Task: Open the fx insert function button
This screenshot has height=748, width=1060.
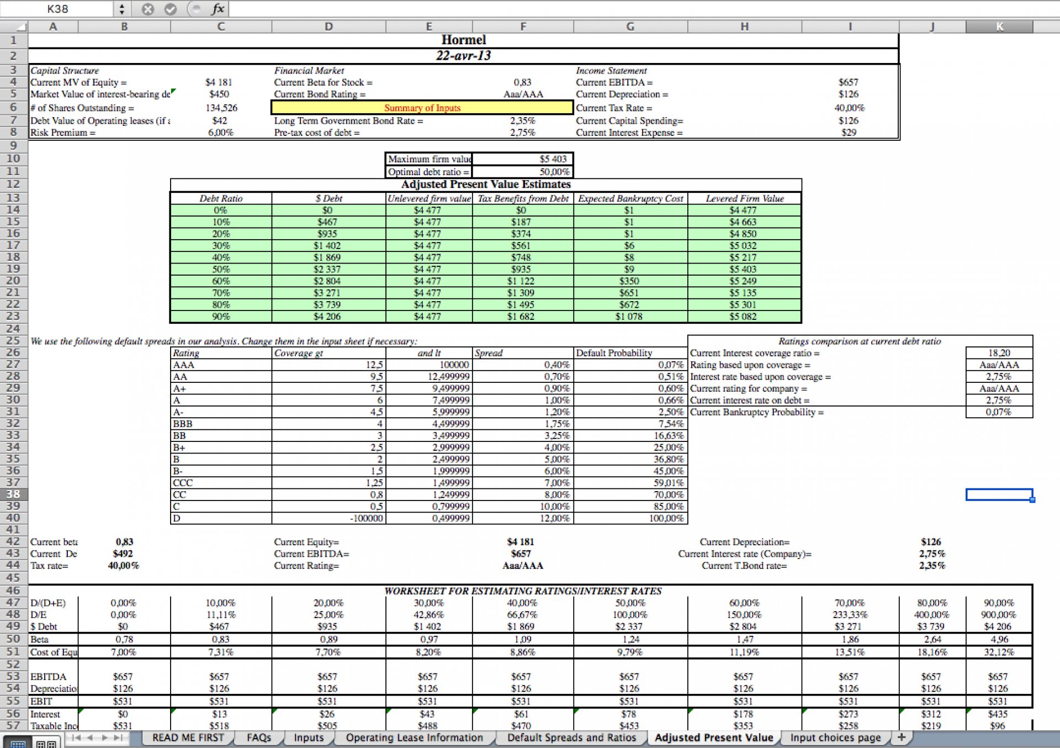Action: point(218,9)
